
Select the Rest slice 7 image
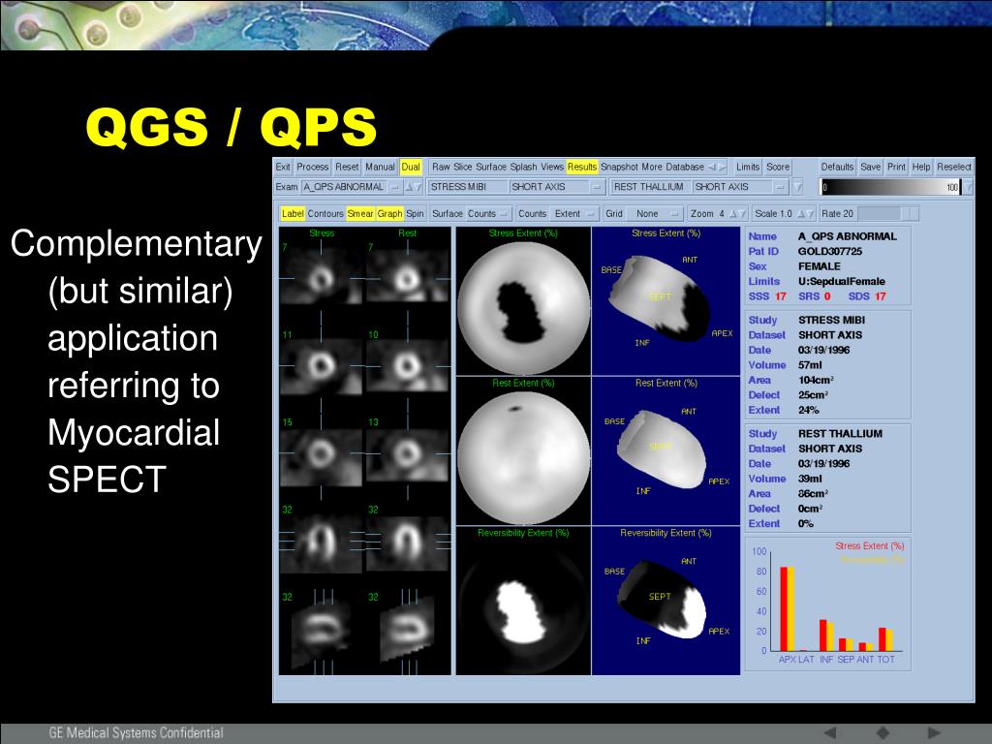point(408,277)
